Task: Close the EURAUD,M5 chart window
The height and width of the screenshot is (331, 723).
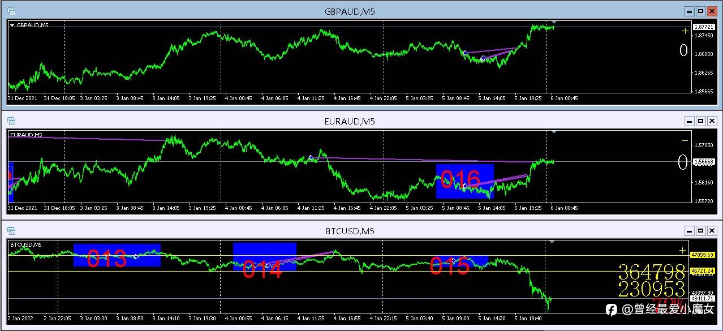Action: pyautogui.click(x=712, y=121)
